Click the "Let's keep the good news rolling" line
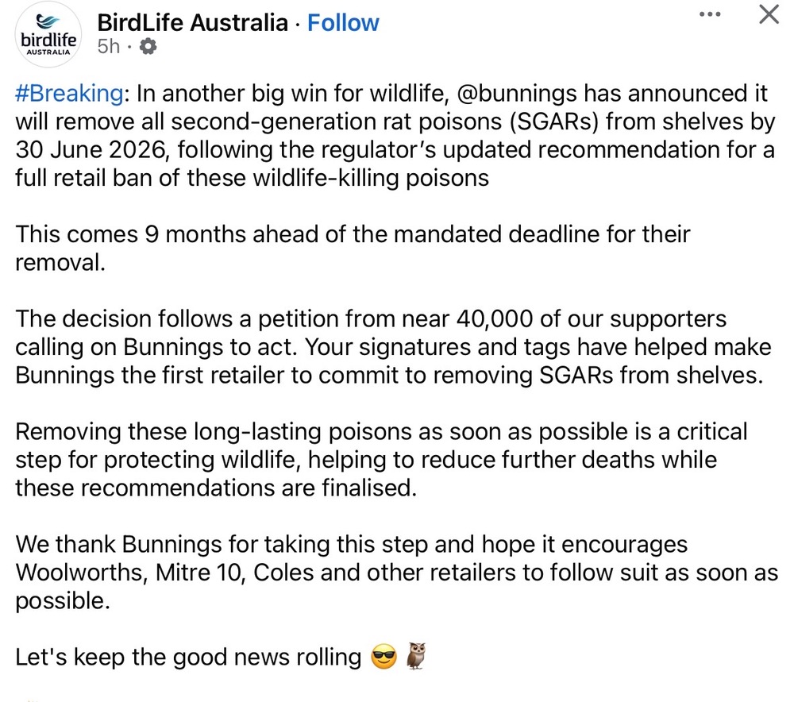 (x=188, y=658)
